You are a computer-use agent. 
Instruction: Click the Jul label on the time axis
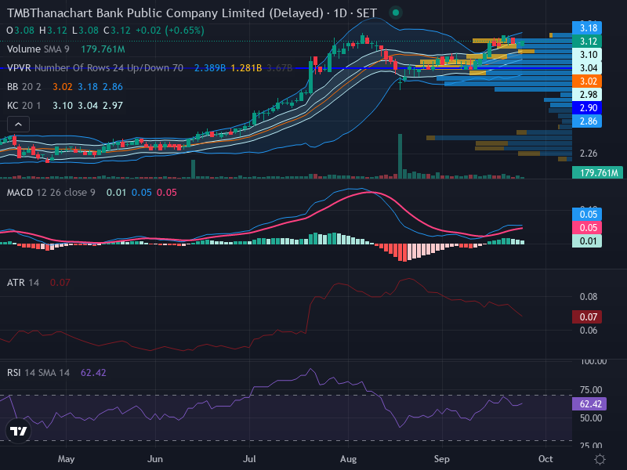pos(249,459)
